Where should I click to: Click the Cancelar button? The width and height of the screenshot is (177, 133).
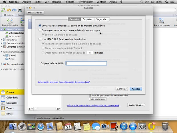click(x=122, y=89)
